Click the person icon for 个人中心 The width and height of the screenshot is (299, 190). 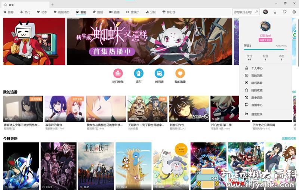point(247,68)
